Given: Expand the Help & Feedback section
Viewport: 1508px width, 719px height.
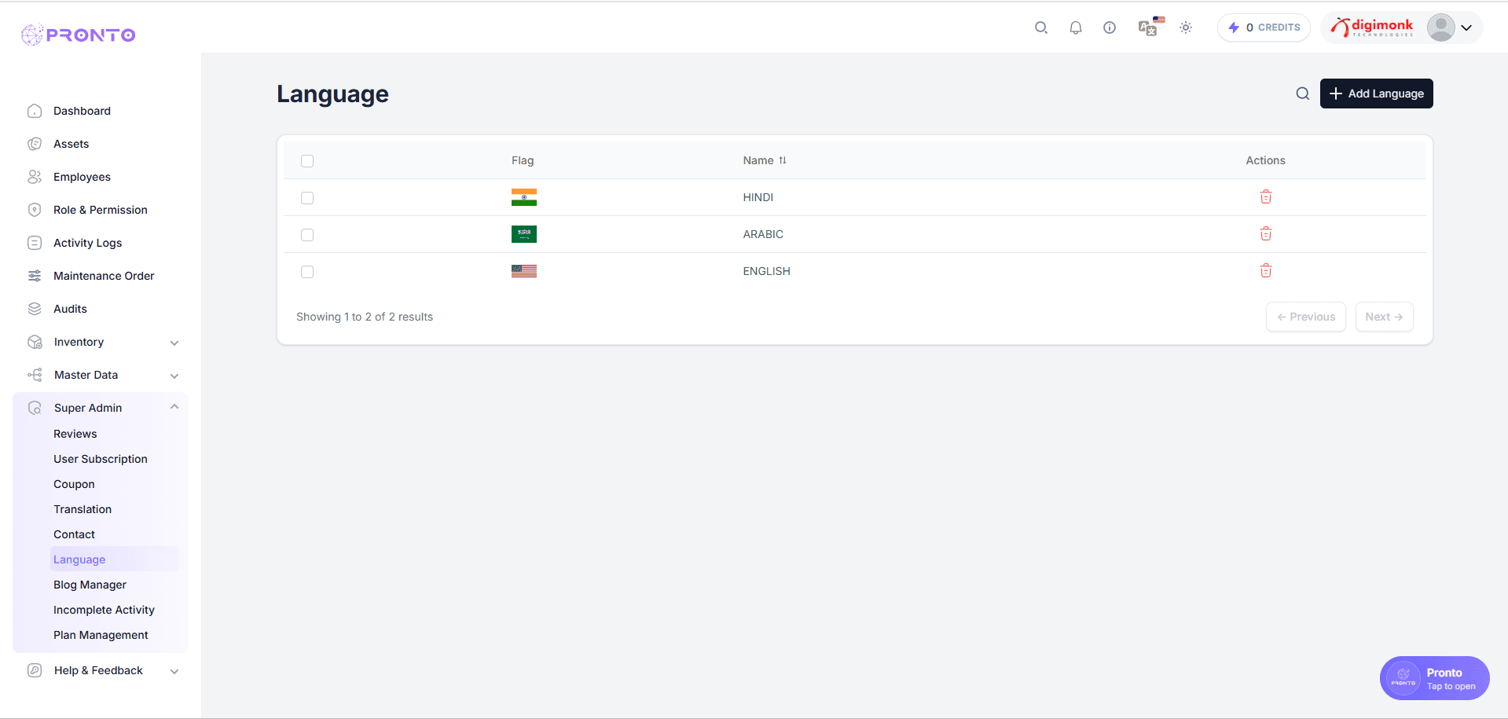Looking at the screenshot, I should (x=174, y=671).
